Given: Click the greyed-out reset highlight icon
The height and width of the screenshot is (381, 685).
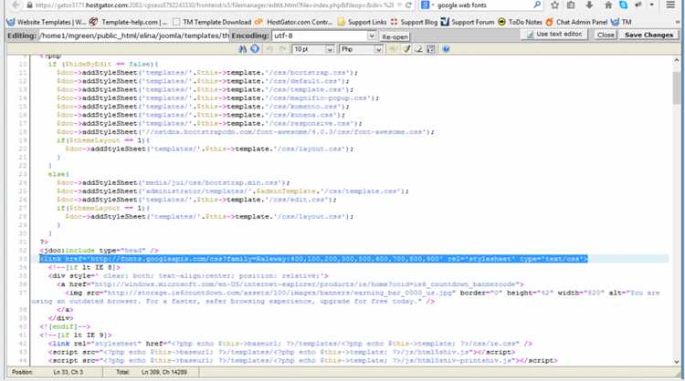Looking at the screenshot, I should (x=394, y=49).
